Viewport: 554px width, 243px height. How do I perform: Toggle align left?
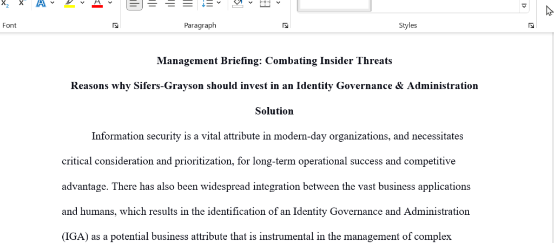(134, 4)
